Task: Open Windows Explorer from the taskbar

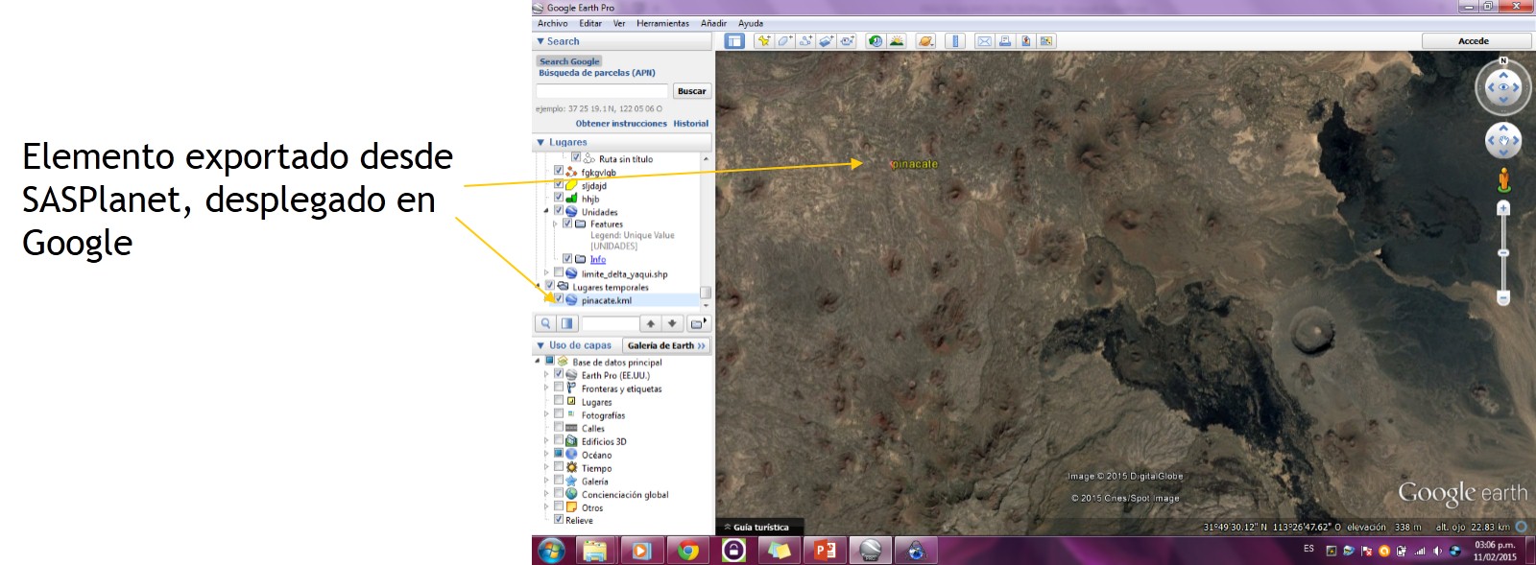Action: coord(595,551)
